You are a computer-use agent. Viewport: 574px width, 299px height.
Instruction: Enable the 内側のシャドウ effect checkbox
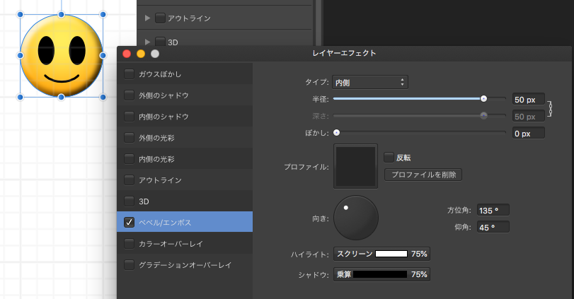(129, 116)
